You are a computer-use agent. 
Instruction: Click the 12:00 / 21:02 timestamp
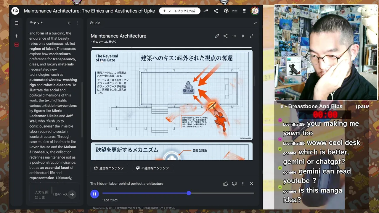point(110,200)
